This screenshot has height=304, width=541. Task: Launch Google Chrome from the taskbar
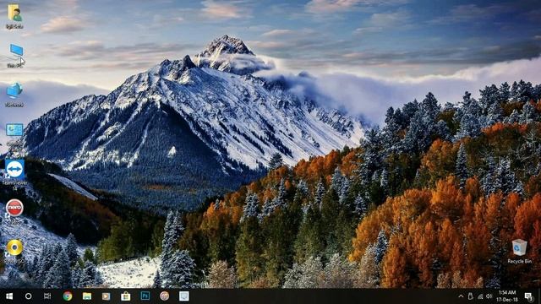click(x=68, y=296)
